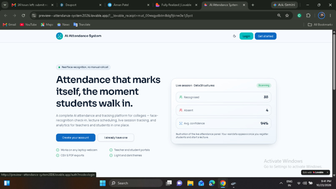Screen dimensions: 336x189
Task: Click Works on any laptop webcam text
Action: (x=79, y=150)
